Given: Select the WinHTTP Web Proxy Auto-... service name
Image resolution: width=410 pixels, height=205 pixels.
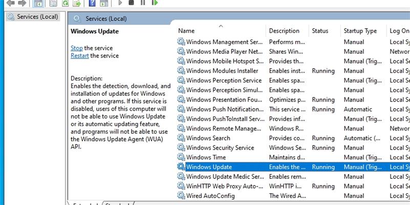Looking at the screenshot, I should (225, 187).
